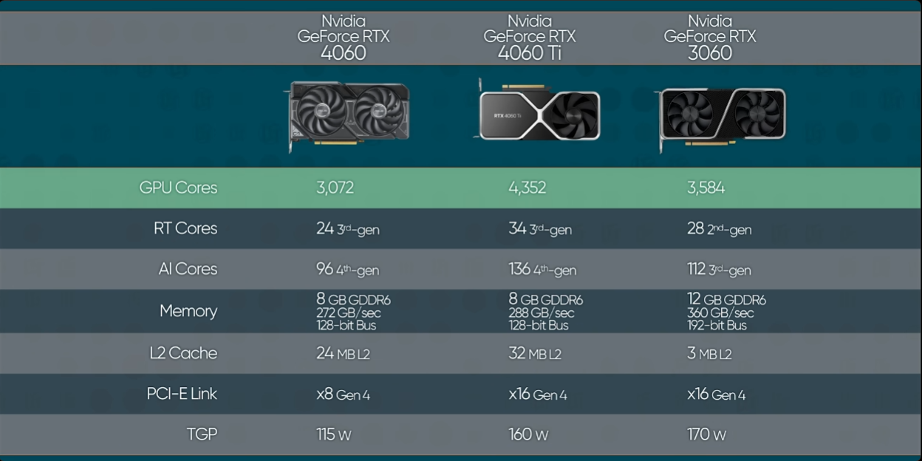Image resolution: width=922 pixels, height=461 pixels.
Task: Click the L2 Cache value '32 MB L2'
Action: coord(535,354)
